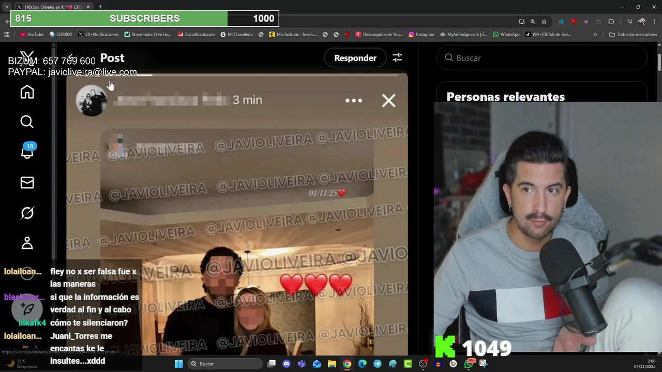Open the Mis facturas bookmark

[x=293, y=35]
